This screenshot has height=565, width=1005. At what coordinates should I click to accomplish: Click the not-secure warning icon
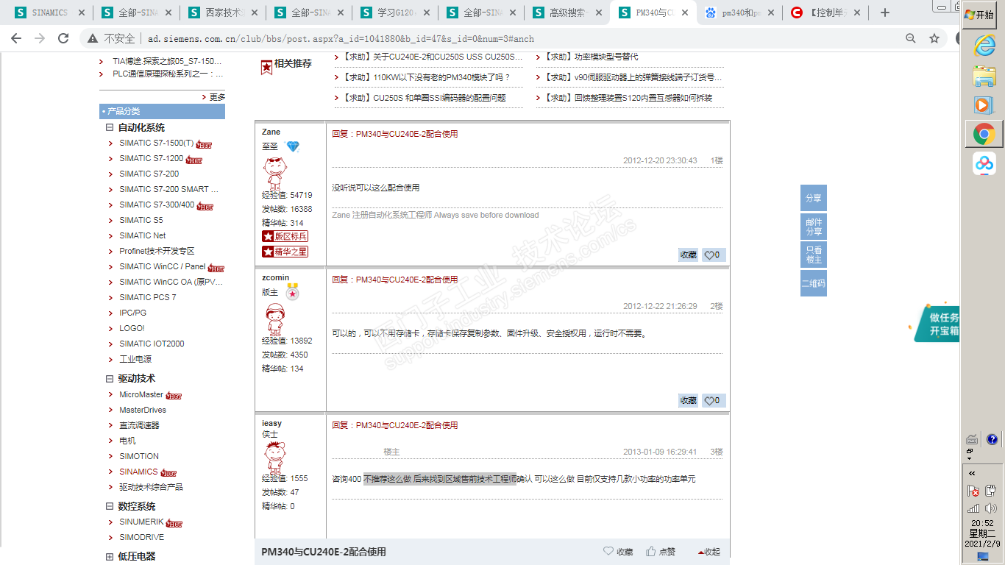point(93,38)
